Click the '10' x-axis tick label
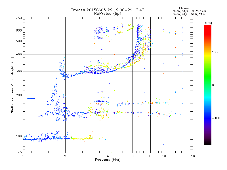227x170 pixels. [x=164, y=156]
